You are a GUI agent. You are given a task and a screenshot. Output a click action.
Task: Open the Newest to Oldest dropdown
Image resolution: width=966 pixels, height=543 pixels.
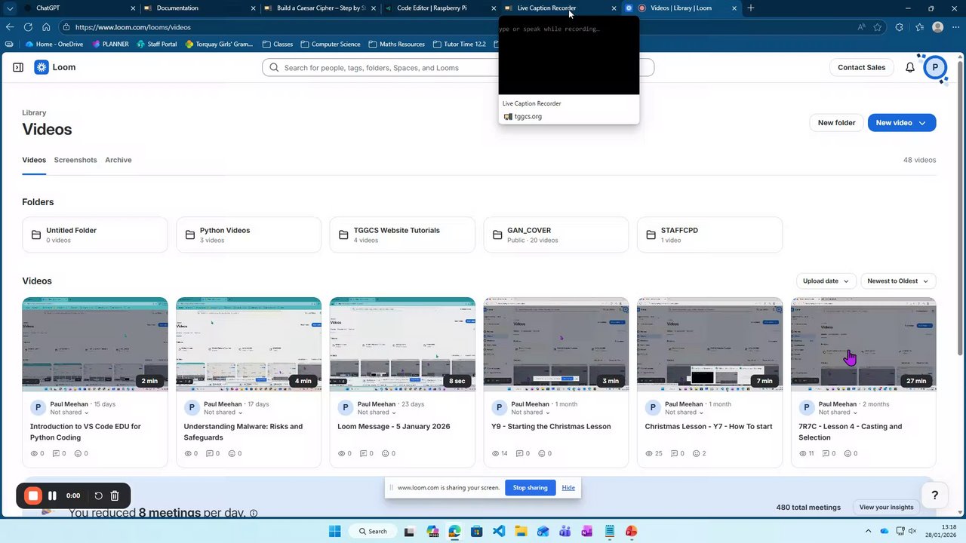[899, 281]
